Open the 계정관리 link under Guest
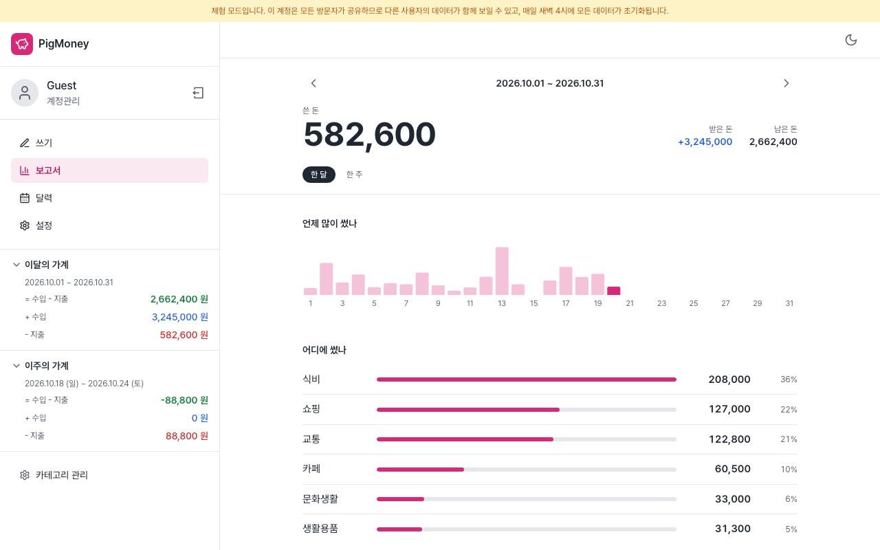This screenshot has height=550, width=880. pyautogui.click(x=63, y=101)
